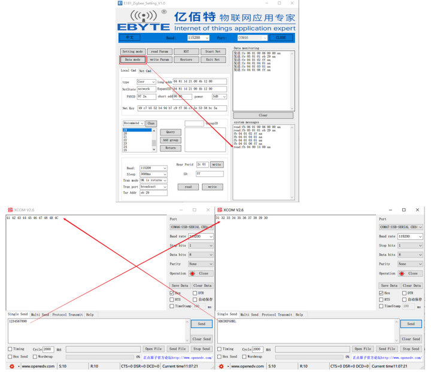Screen dimensions: 431x372
Task: Open Baud 115200 dropdown in Ebyte blue bar
Action: coord(199,38)
